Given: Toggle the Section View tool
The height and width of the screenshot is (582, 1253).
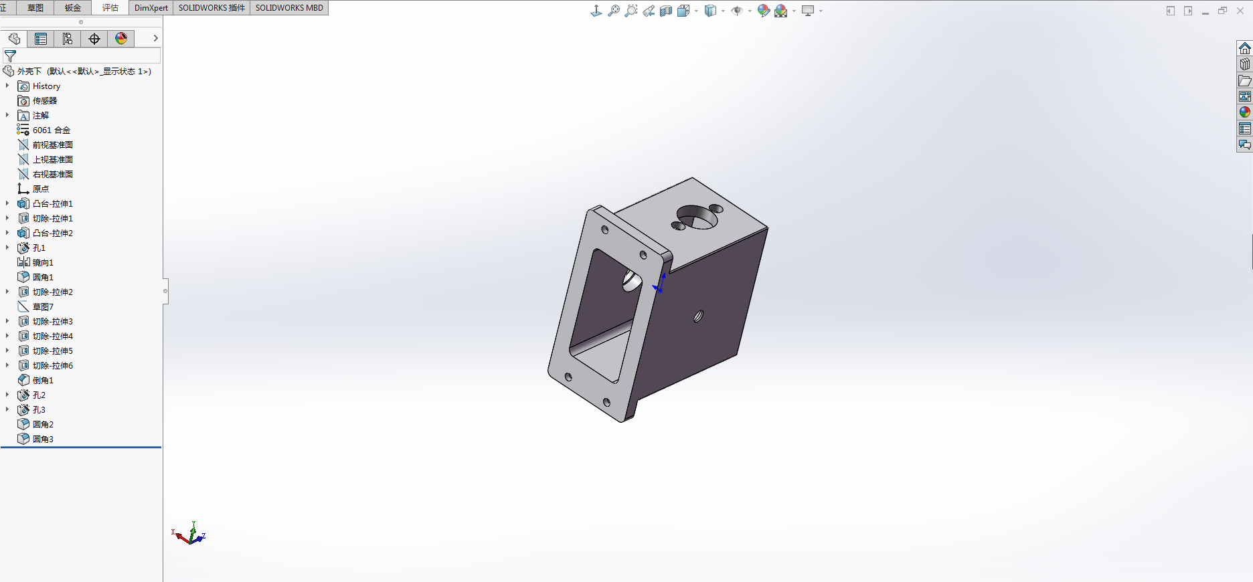Looking at the screenshot, I should tap(666, 11).
